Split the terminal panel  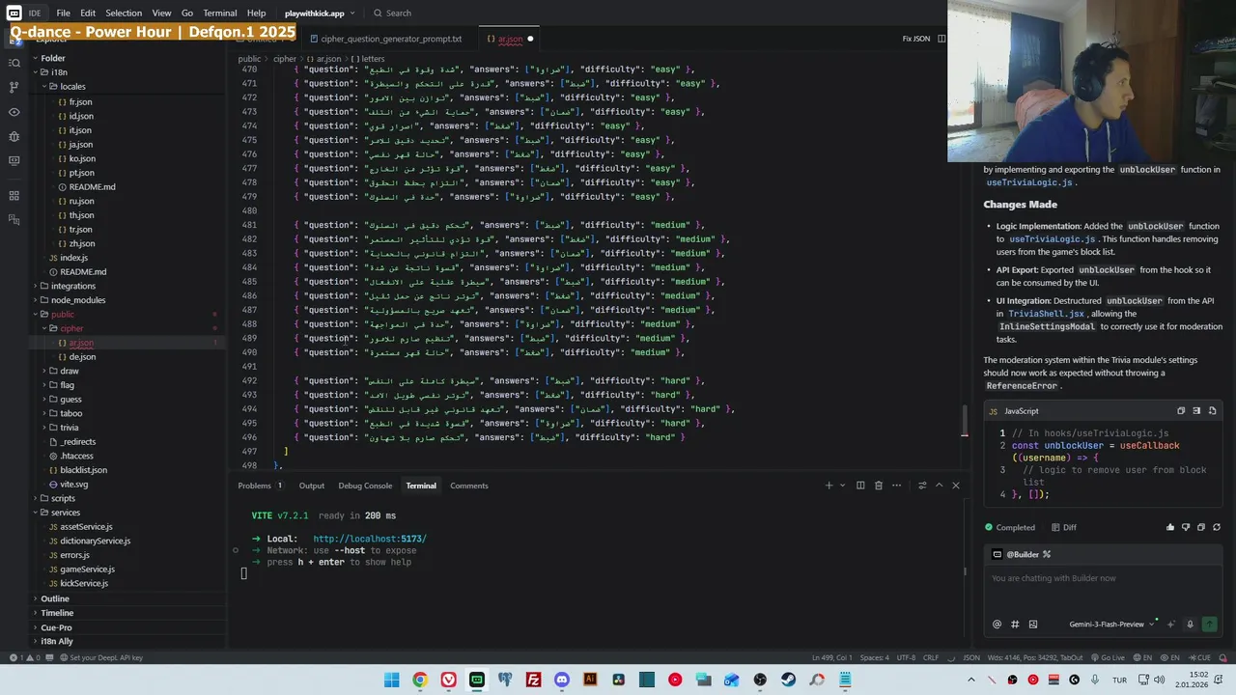[860, 486]
